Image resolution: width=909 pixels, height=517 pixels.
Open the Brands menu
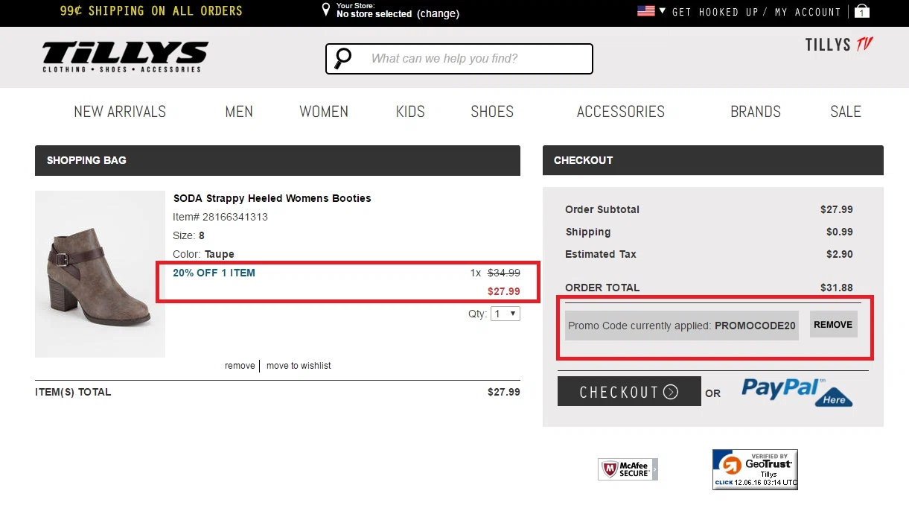756,112
